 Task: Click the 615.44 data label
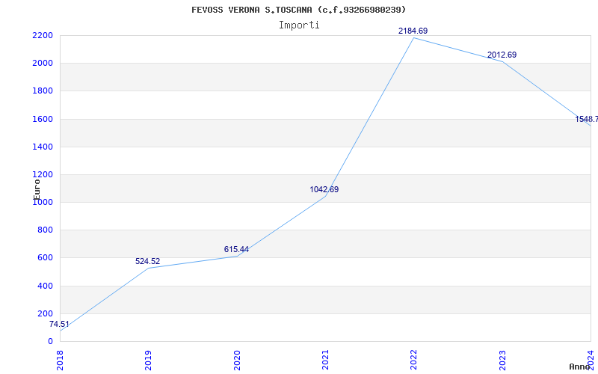(x=236, y=250)
